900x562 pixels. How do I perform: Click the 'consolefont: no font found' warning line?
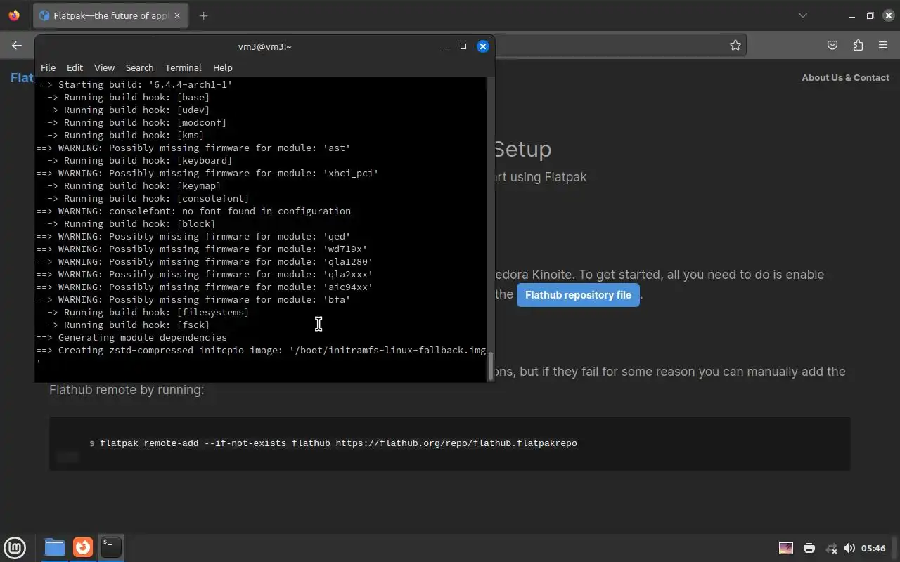[193, 211]
